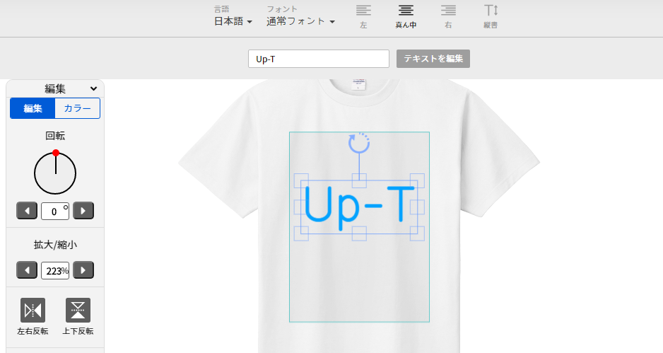Image resolution: width=663 pixels, height=353 pixels.
Task: Set center text alignment (真ん中)
Action: pos(406,16)
